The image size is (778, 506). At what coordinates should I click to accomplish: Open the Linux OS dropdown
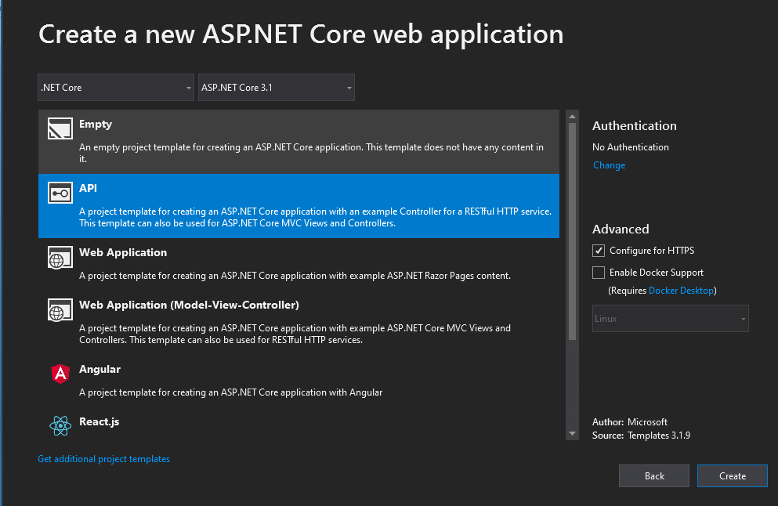pos(671,319)
